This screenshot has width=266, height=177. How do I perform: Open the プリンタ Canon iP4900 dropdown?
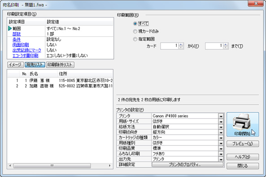coord(221,116)
